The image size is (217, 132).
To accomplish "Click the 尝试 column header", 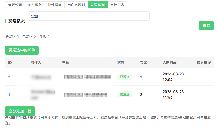I will click(x=143, y=62).
